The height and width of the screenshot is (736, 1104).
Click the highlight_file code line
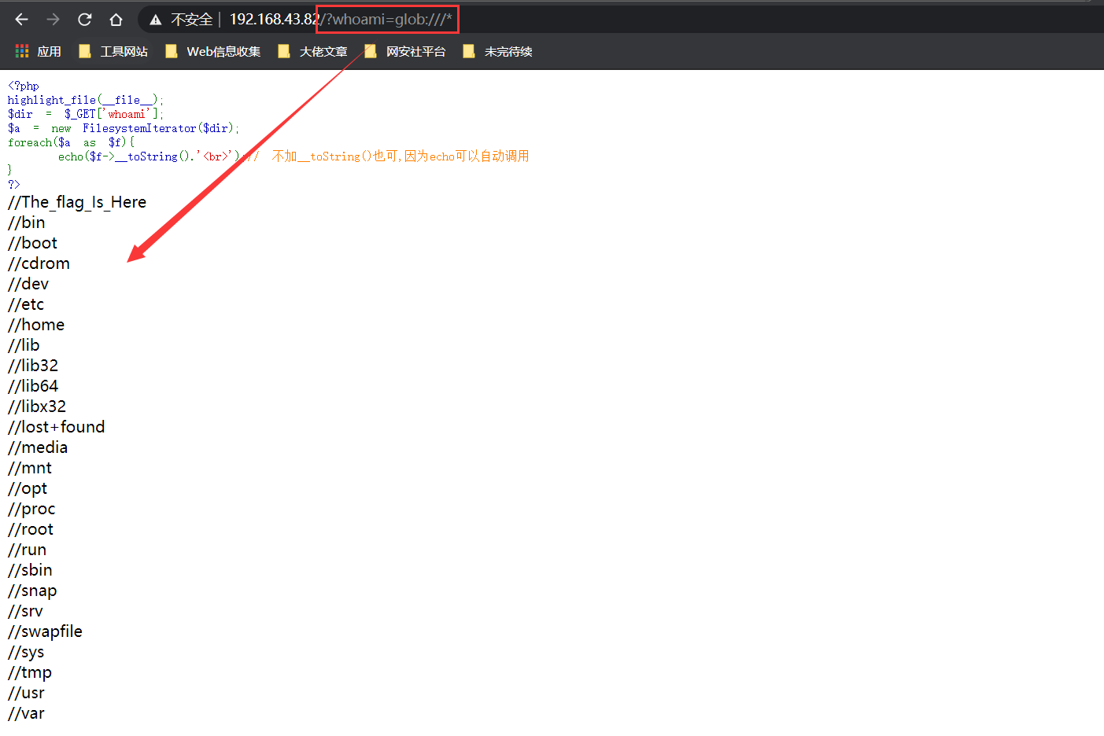point(85,100)
